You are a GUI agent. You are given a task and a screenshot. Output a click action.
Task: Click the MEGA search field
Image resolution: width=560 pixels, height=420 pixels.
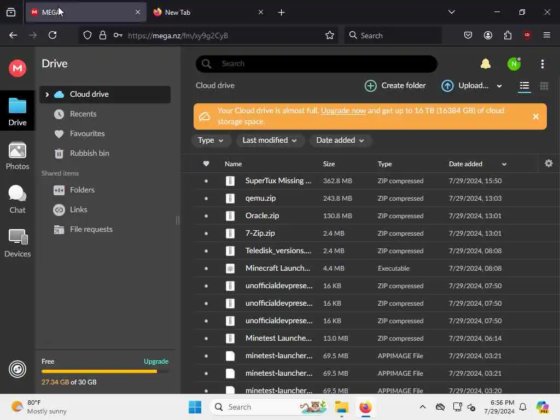tap(317, 64)
